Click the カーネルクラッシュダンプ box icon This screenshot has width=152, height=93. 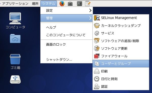(97, 26)
